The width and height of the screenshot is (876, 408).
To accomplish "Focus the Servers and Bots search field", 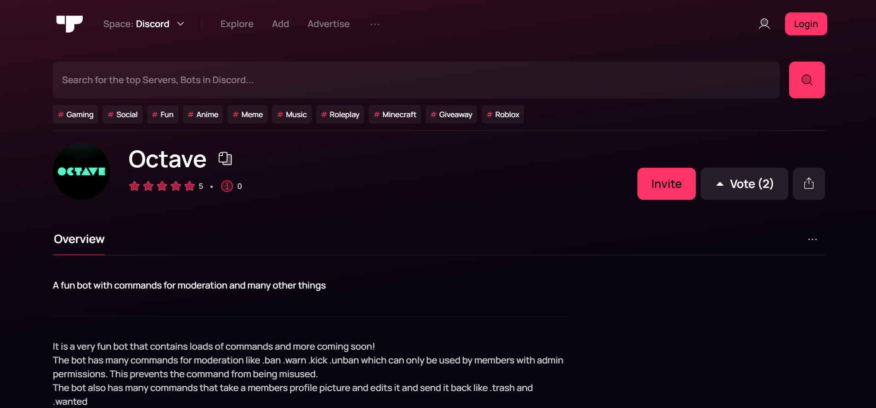I will (x=416, y=80).
